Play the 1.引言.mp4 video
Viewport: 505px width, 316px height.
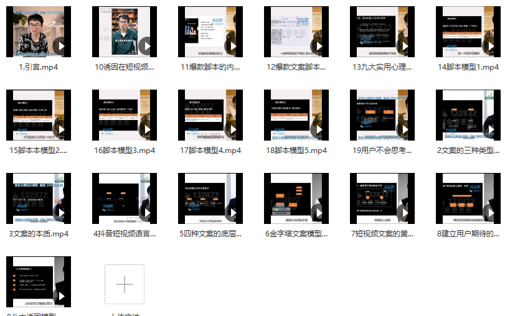(x=61, y=46)
